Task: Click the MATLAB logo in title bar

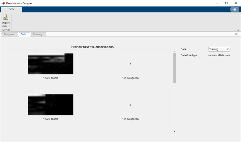Action: point(3,3)
